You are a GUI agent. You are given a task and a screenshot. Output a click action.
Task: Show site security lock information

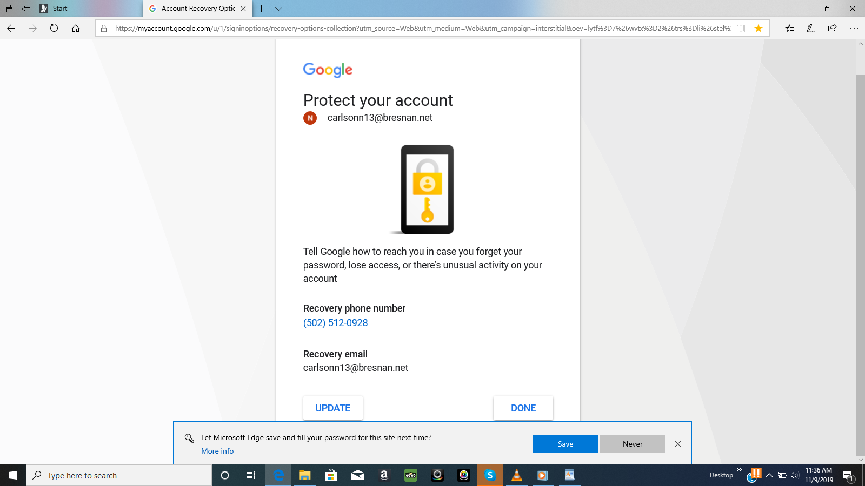click(x=104, y=29)
